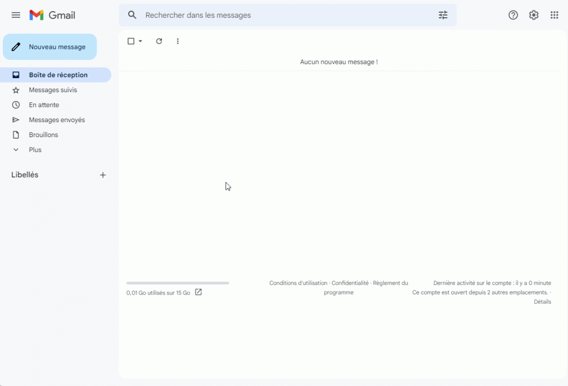This screenshot has height=386, width=568.
Task: Click the inbox icon beside Boîte de réception
Action: pos(16,75)
